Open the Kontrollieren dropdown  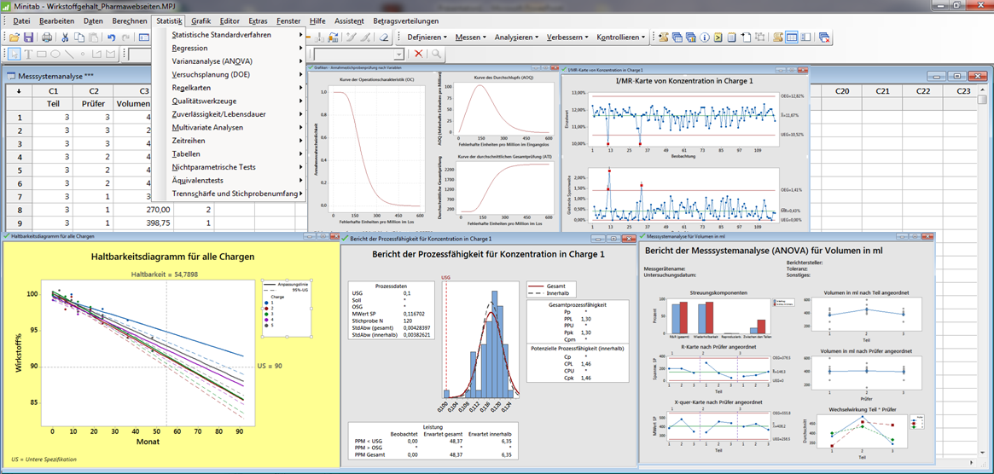coord(621,37)
